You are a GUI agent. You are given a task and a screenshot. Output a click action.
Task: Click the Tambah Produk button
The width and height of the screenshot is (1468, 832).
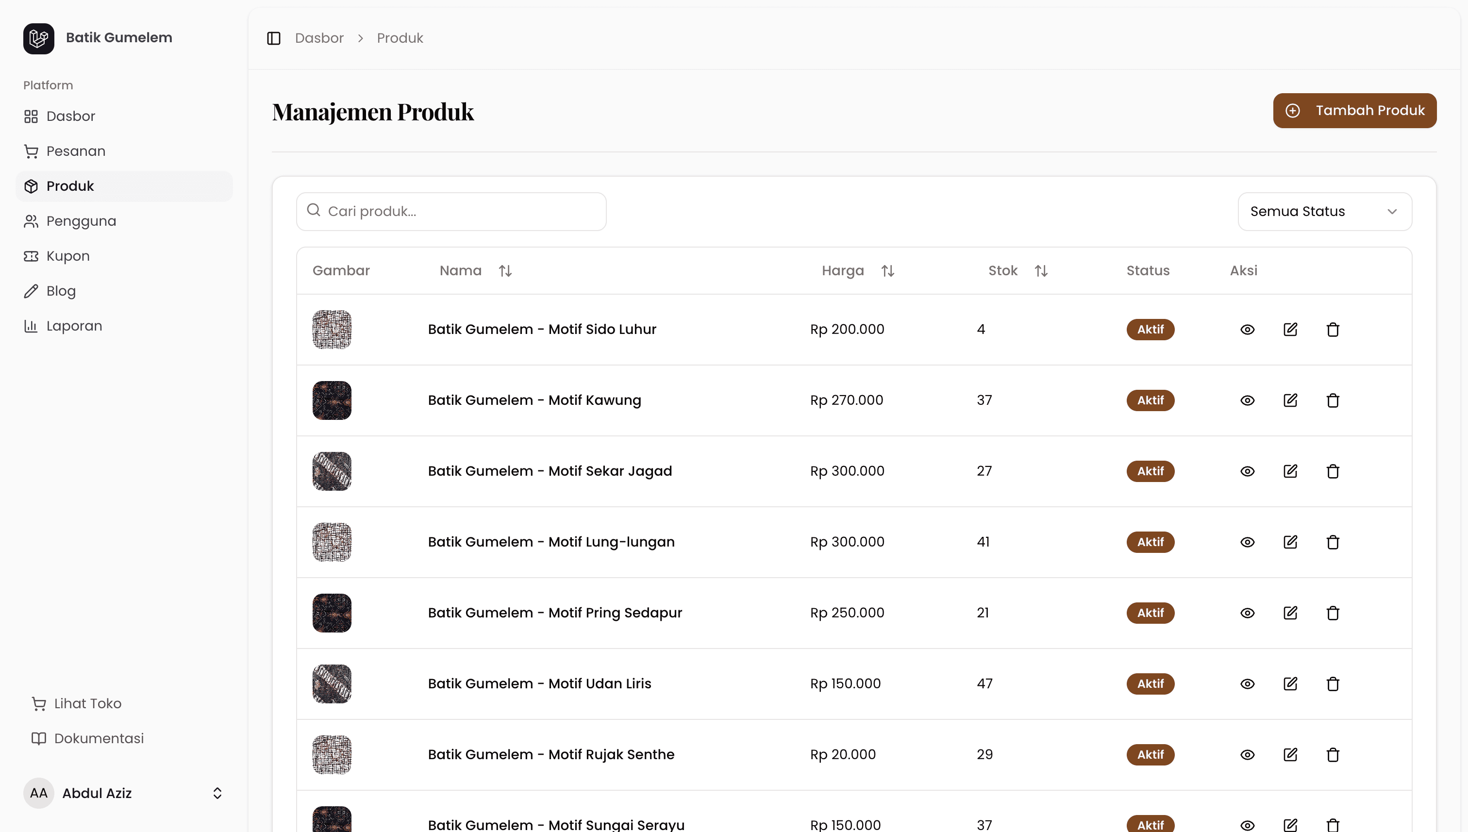tap(1354, 111)
